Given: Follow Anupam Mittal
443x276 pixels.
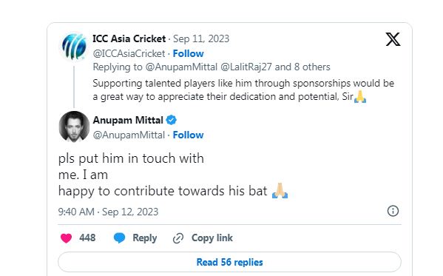Looking at the screenshot, I should pos(188,135).
